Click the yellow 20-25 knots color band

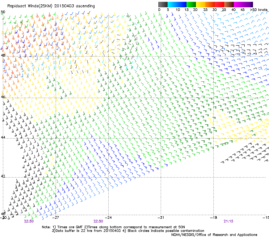tap(201, 4)
